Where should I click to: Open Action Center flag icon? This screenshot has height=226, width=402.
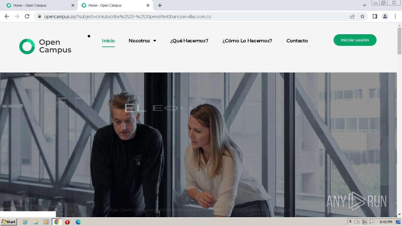(372, 222)
